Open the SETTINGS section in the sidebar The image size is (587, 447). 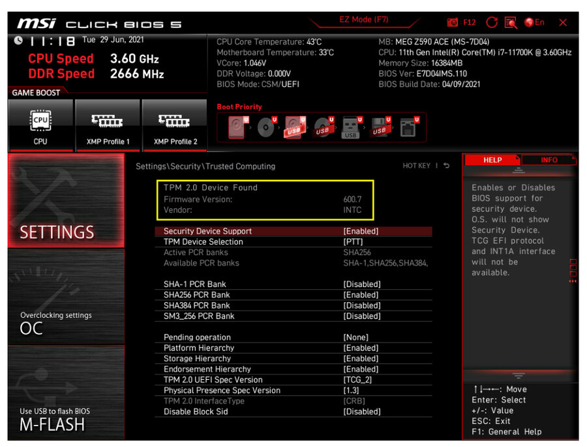[66, 200]
